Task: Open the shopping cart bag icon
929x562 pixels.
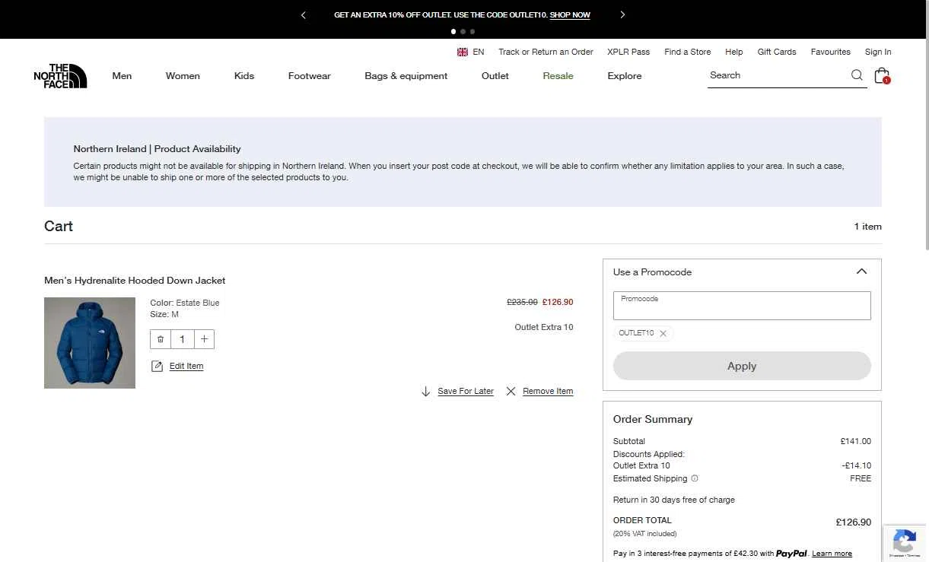Action: (x=882, y=75)
